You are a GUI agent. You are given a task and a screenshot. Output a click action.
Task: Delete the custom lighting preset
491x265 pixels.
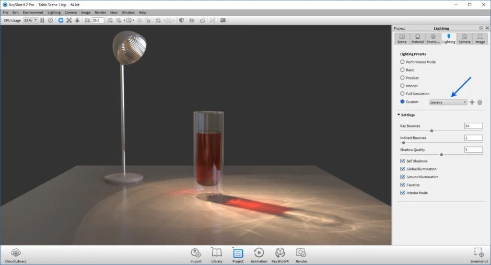tap(480, 102)
